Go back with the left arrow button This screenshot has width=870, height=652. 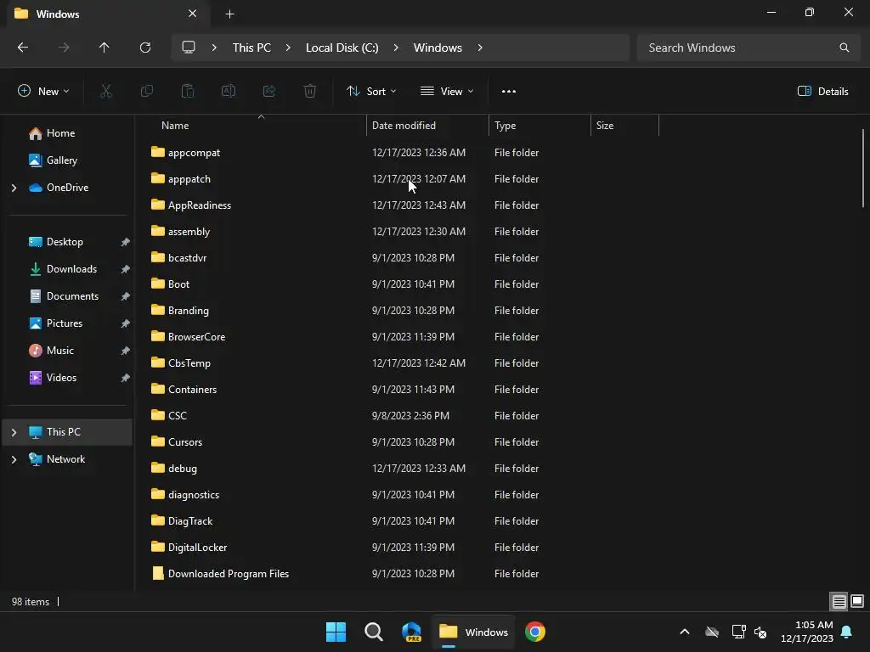pos(23,48)
